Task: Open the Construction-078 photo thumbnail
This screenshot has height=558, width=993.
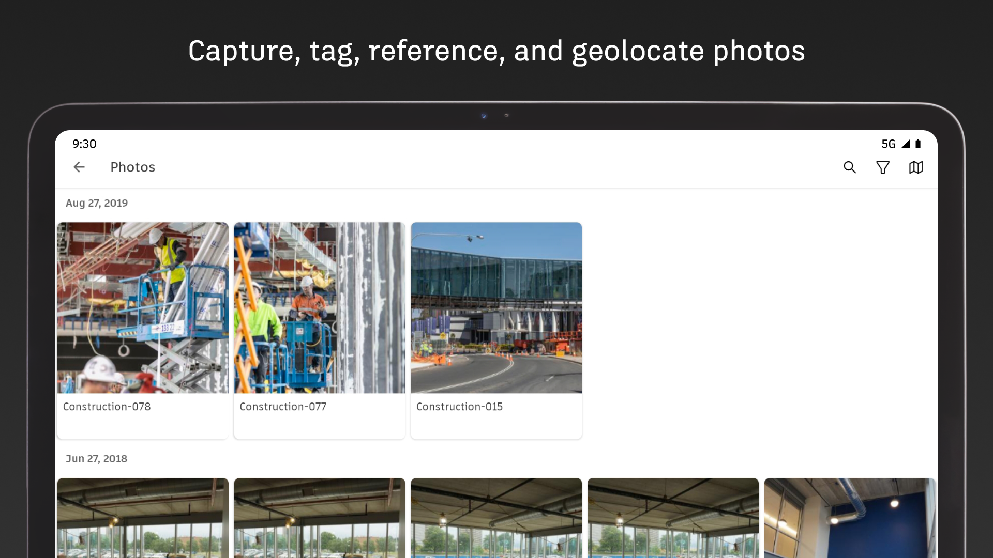Action: (143, 308)
